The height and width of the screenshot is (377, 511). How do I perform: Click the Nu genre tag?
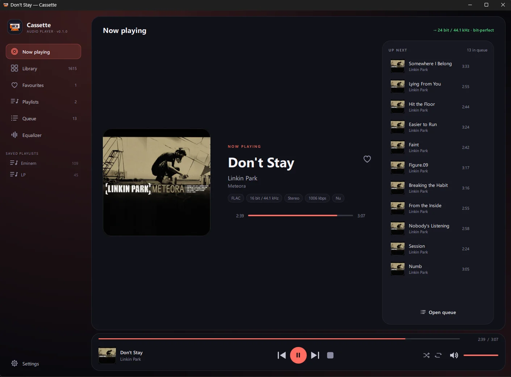[x=338, y=198]
